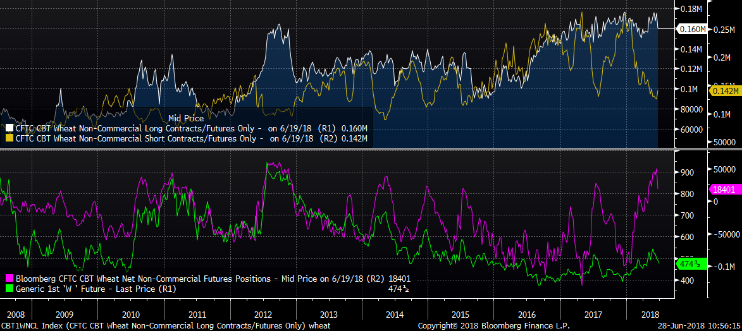Click the -0.1M right axis label
Image resolution: width=742 pixels, height=331 pixels.
pyautogui.click(x=723, y=267)
